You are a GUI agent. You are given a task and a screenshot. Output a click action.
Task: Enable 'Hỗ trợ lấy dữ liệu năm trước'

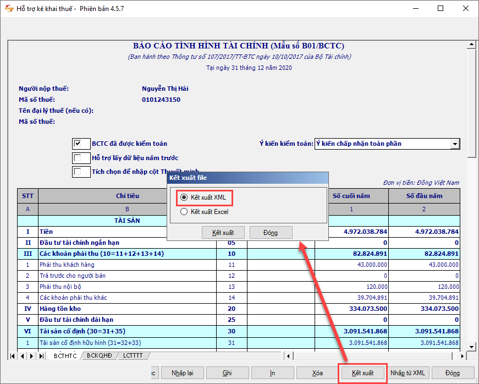coord(78,158)
